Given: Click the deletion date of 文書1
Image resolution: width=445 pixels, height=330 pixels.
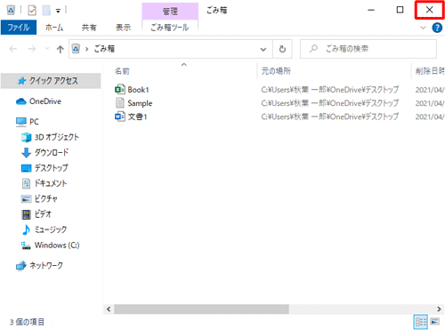Looking at the screenshot, I should [430, 117].
